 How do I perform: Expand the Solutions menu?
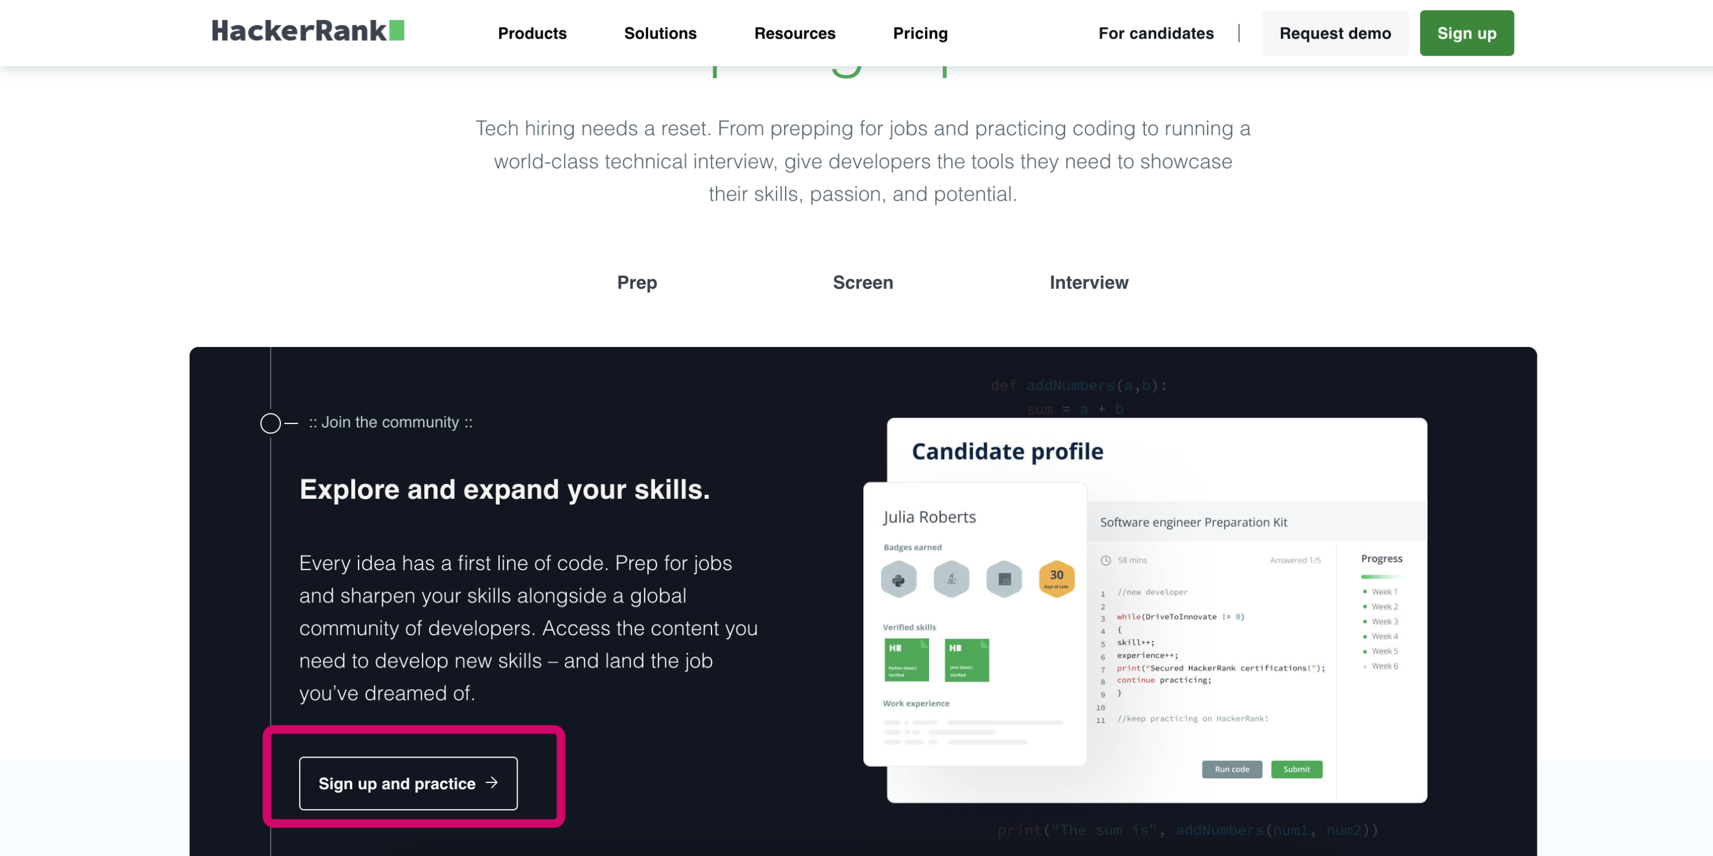(x=660, y=33)
